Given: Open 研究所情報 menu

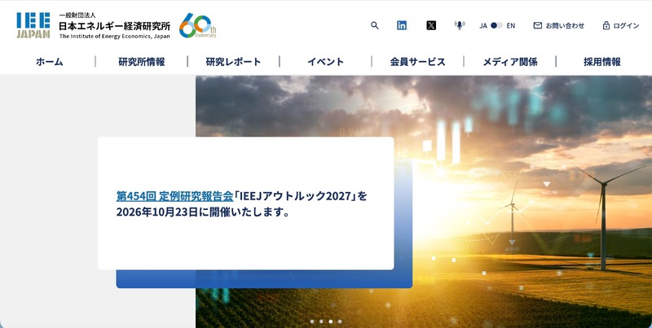Looking at the screenshot, I should click(x=141, y=62).
